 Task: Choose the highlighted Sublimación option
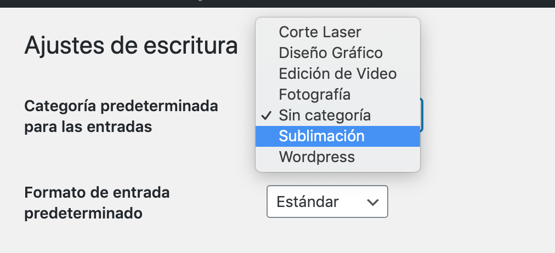pyautogui.click(x=338, y=136)
